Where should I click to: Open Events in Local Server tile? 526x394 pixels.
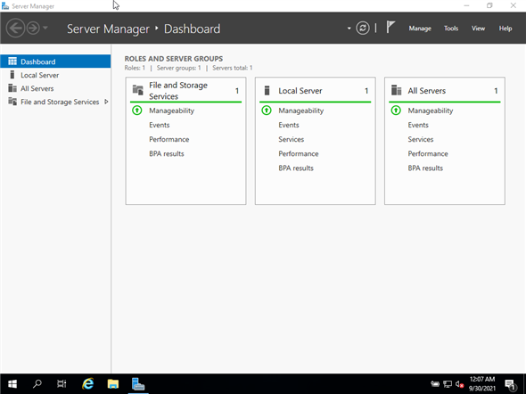tap(289, 125)
